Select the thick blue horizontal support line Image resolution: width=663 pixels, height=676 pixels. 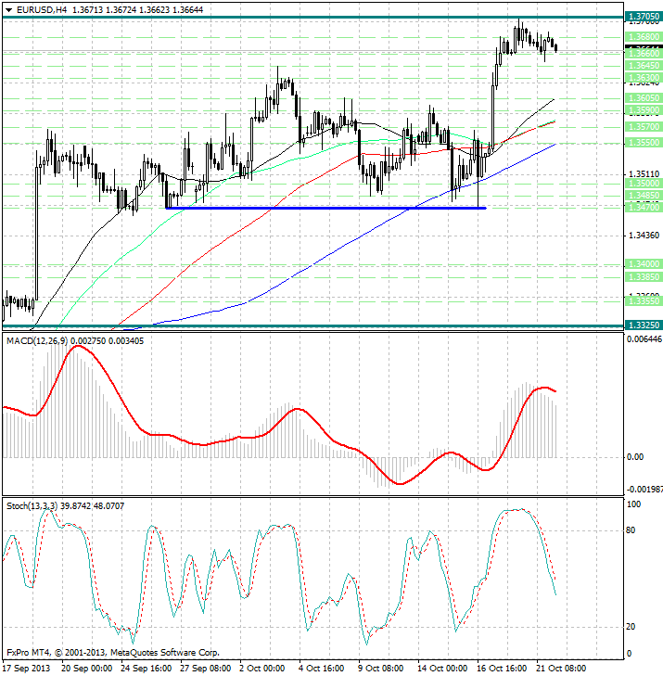pos(325,209)
